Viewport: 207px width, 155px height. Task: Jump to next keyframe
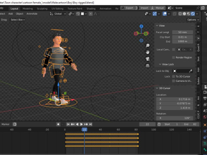coord(86,124)
